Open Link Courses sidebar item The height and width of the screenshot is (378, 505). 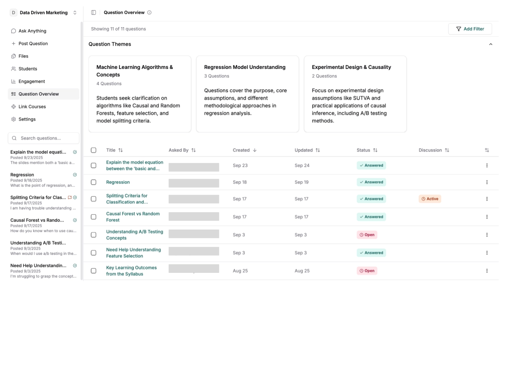32,107
